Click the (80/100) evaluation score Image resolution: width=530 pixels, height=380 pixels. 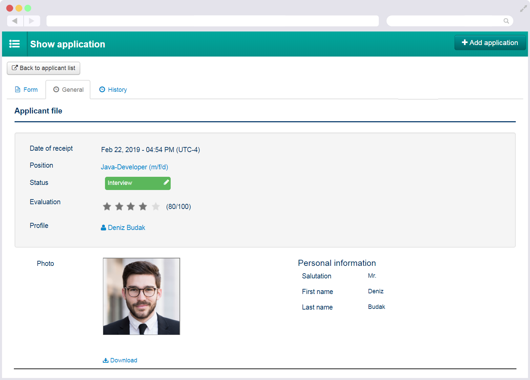[x=178, y=207]
